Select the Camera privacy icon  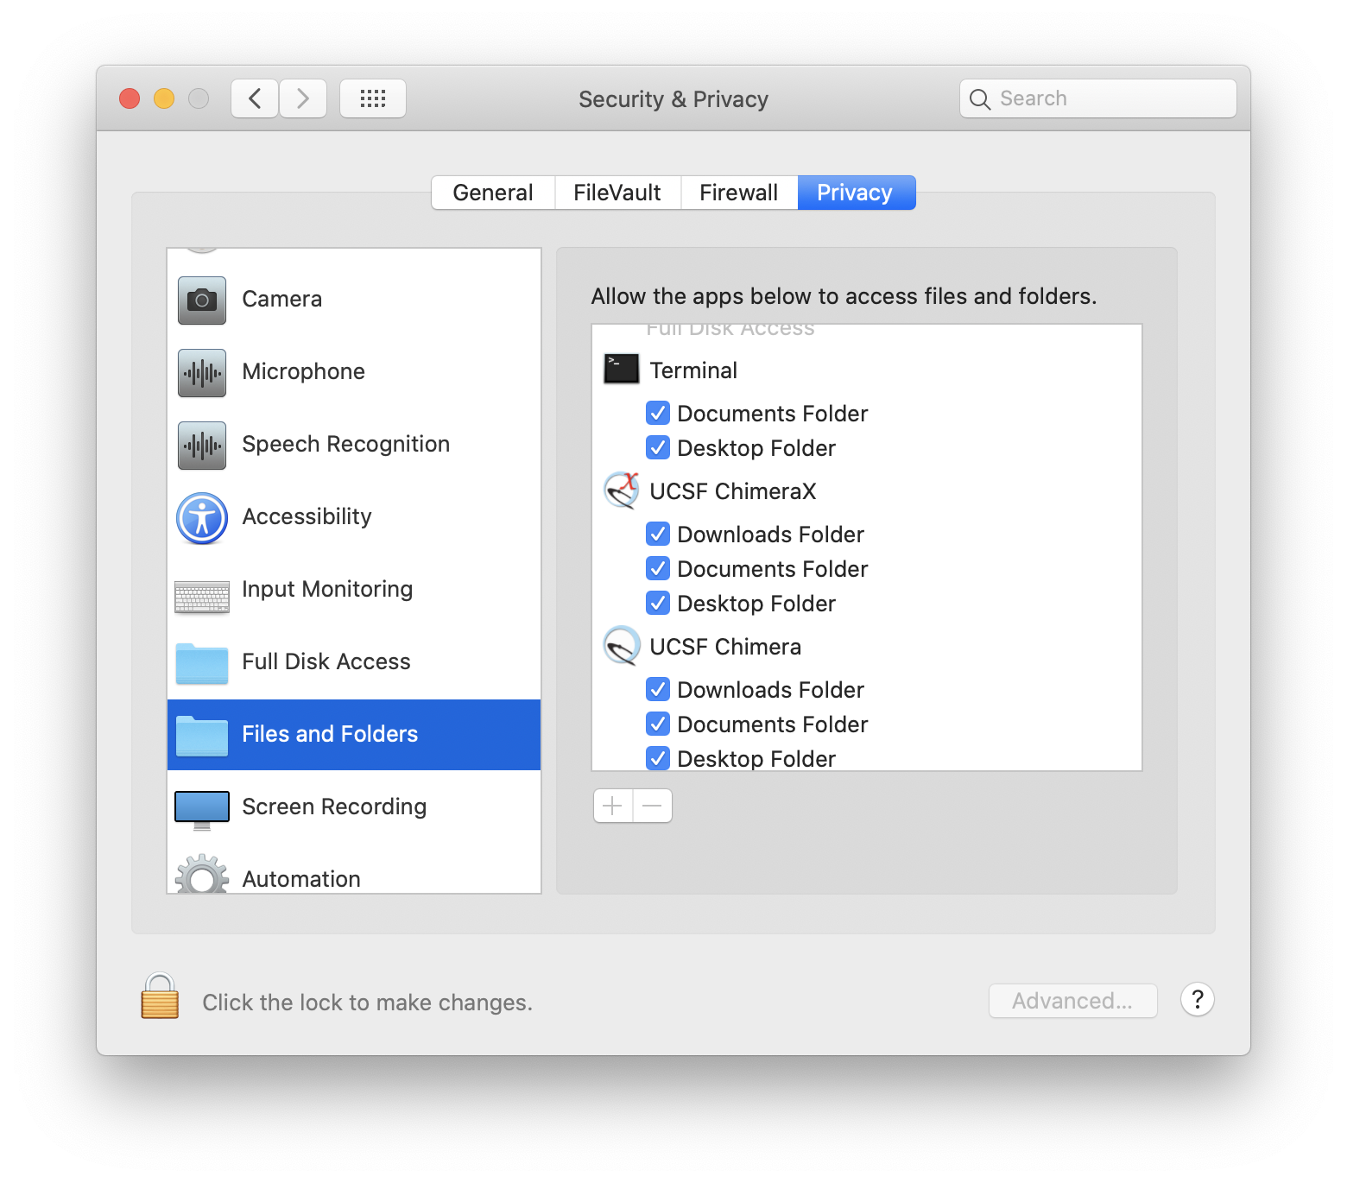[201, 300]
